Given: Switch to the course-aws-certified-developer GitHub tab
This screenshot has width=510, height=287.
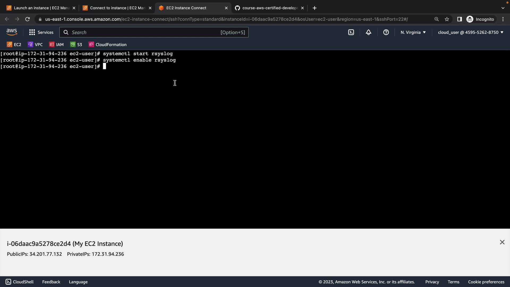Looking at the screenshot, I should 270,8.
